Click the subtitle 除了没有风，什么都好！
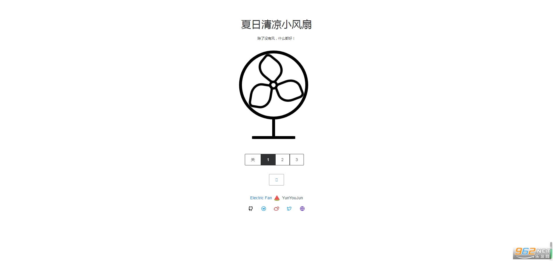 coord(276,38)
